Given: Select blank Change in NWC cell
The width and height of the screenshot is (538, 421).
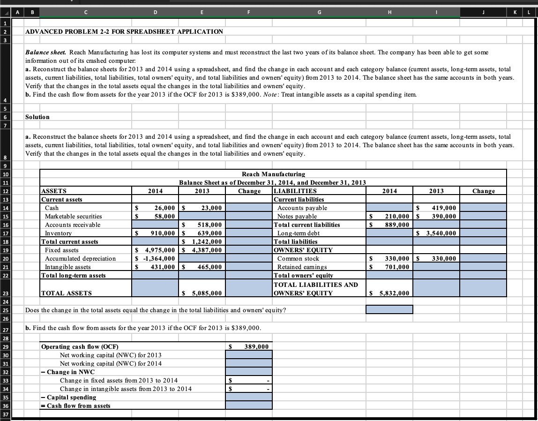Looking at the screenshot, I should (x=249, y=372).
